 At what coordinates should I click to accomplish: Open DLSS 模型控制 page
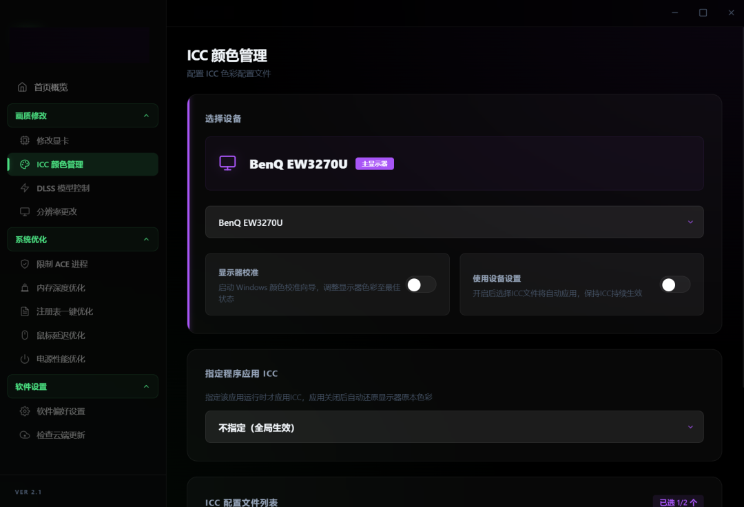click(x=83, y=188)
